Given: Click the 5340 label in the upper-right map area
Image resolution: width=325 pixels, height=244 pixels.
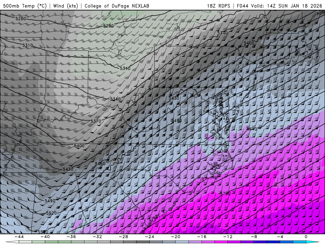Looking at the screenshot, I should coord(223,33).
